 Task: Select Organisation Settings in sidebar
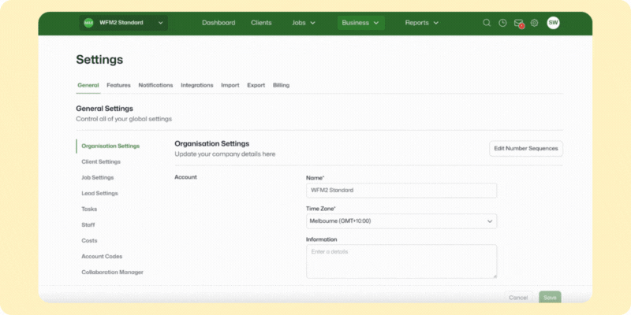[x=110, y=146]
